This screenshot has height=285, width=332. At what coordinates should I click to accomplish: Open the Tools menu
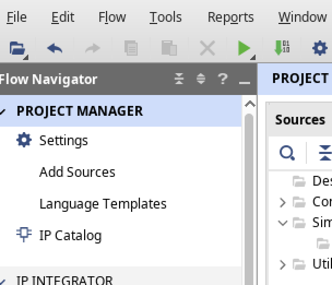point(165,17)
